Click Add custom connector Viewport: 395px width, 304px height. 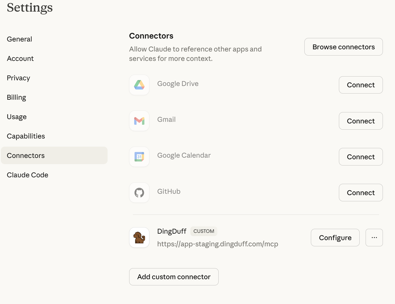coord(174,277)
